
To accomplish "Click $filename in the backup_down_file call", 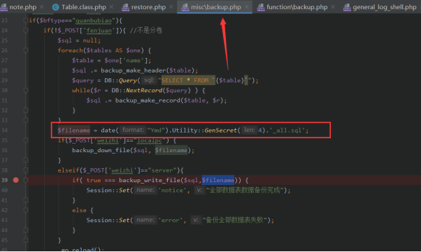I will 171,150.
